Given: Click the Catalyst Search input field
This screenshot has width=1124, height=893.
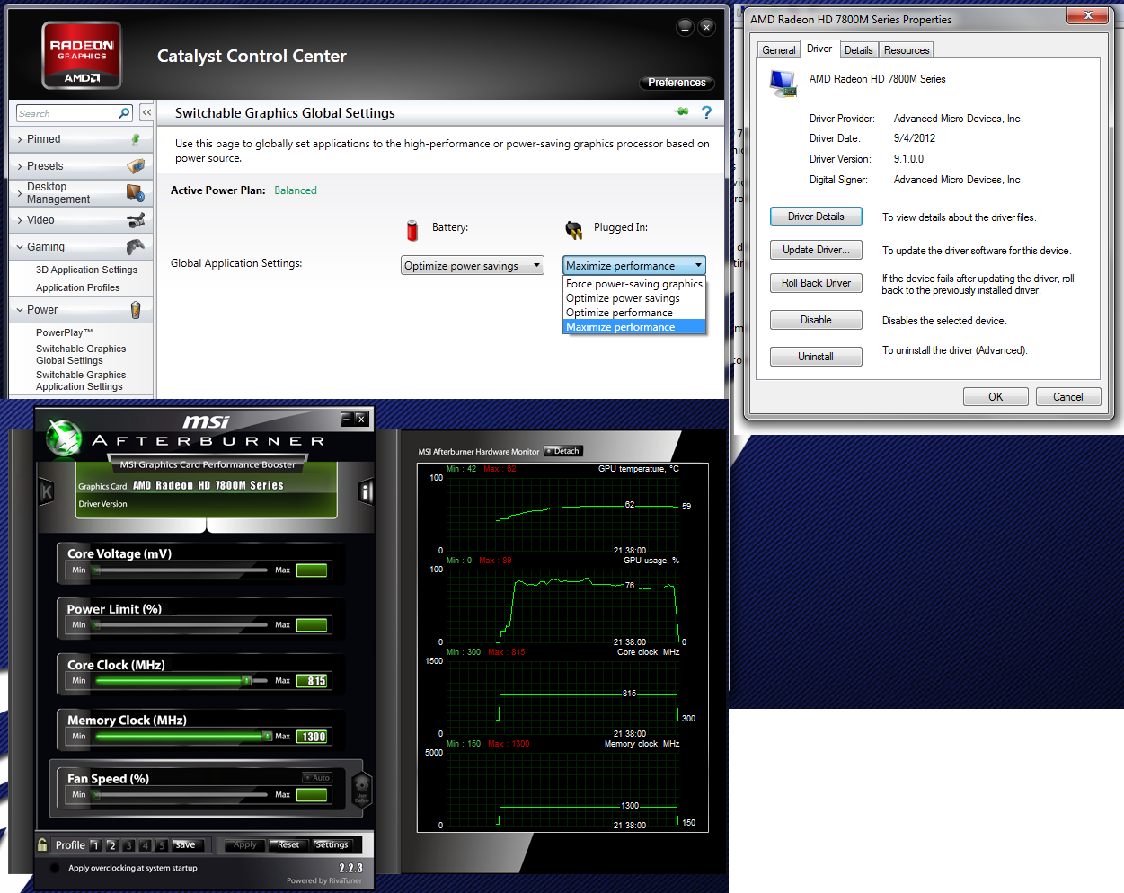Looking at the screenshot, I should pyautogui.click(x=67, y=113).
